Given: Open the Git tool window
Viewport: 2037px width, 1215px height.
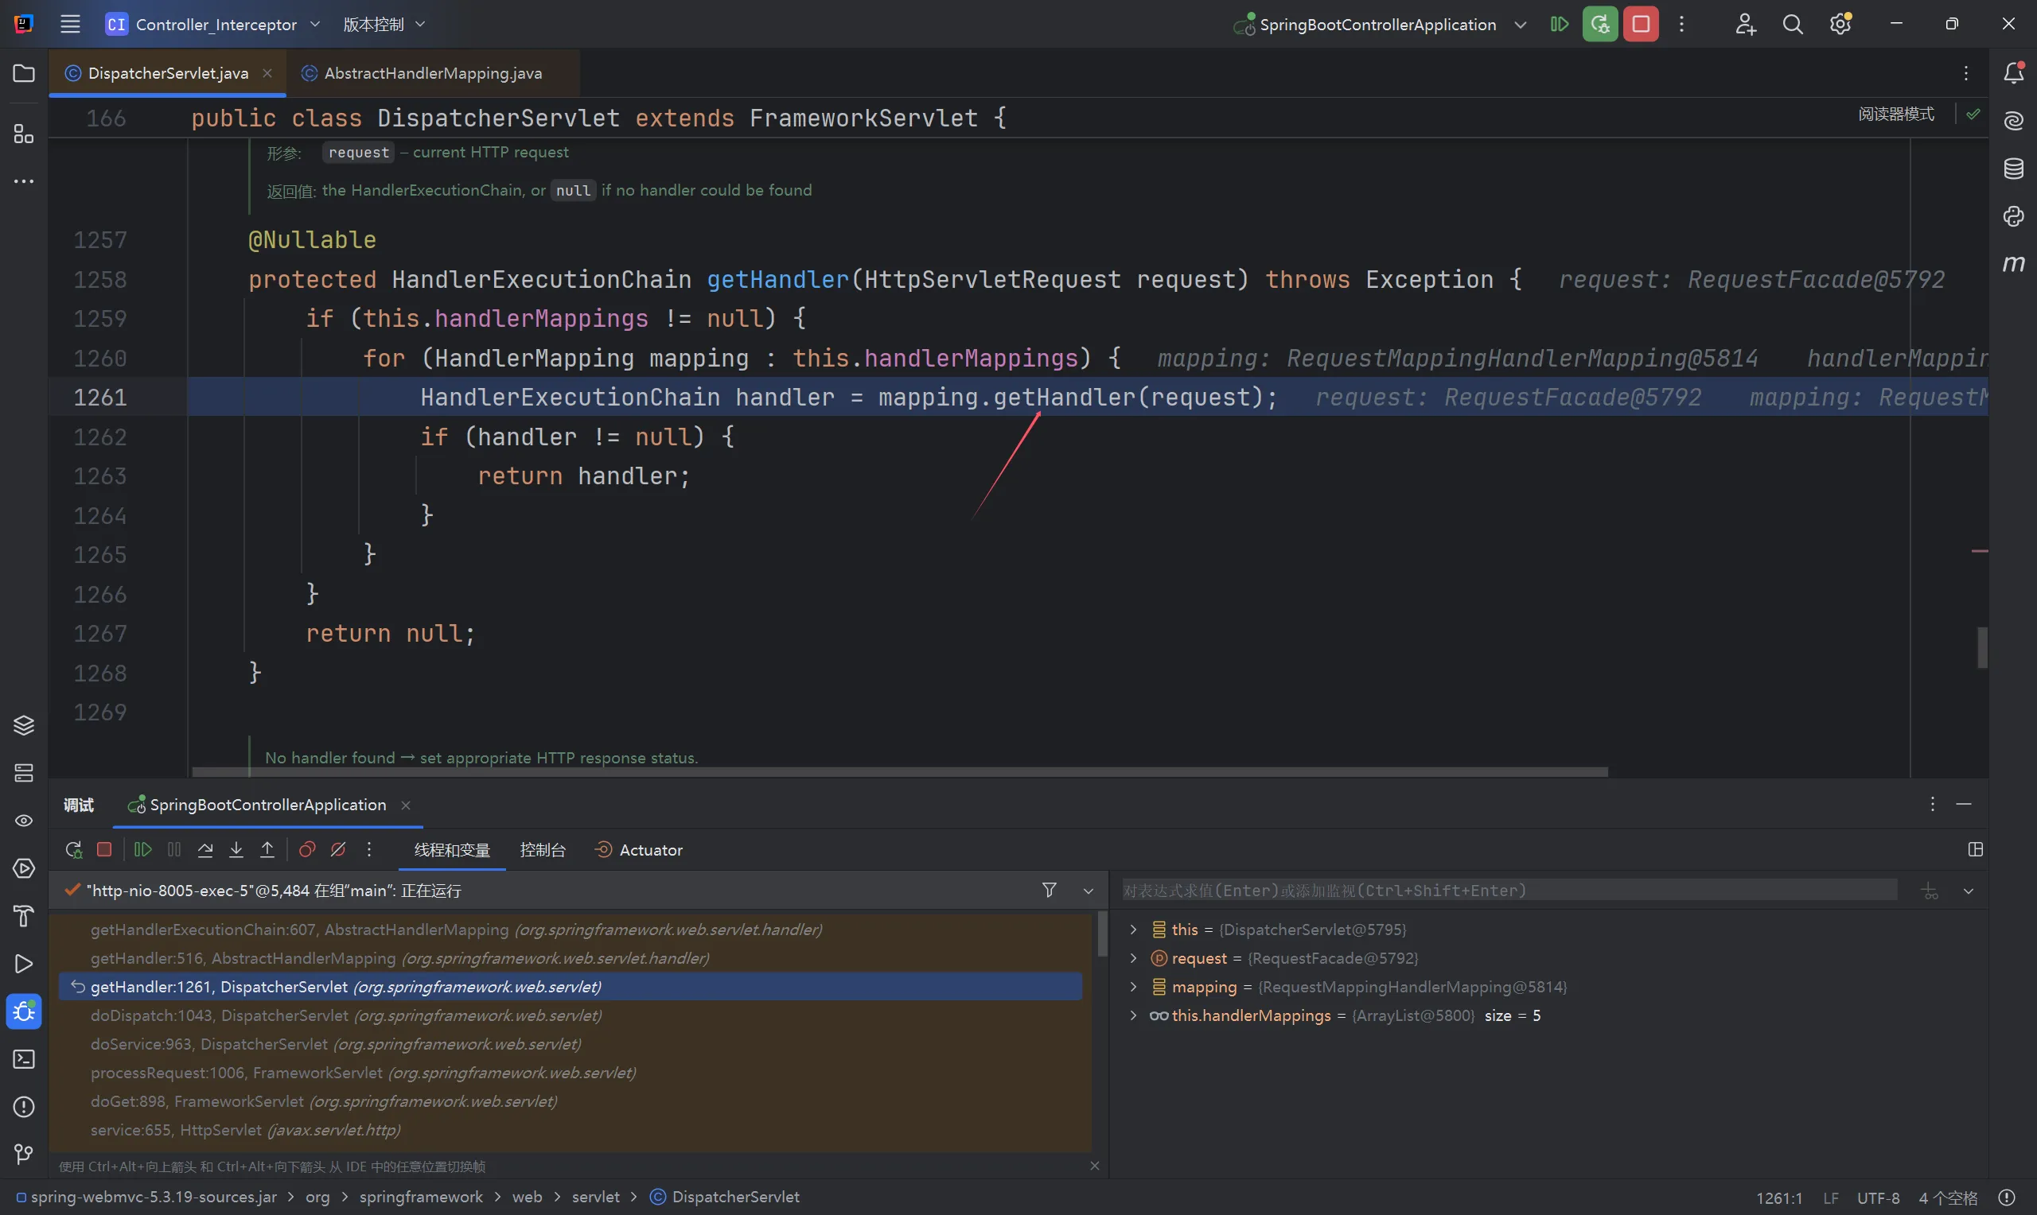Looking at the screenshot, I should pyautogui.click(x=24, y=1155).
